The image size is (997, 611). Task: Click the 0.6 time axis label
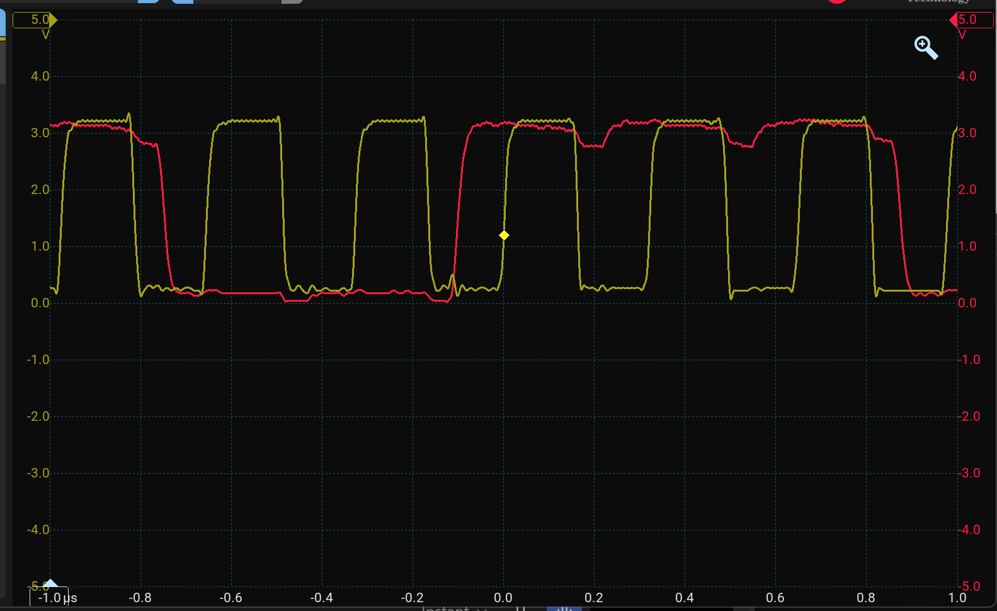[x=775, y=598]
